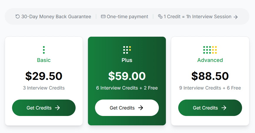
Task: Click the 30-Day Money Back Guarantee text
Action: (x=56, y=17)
